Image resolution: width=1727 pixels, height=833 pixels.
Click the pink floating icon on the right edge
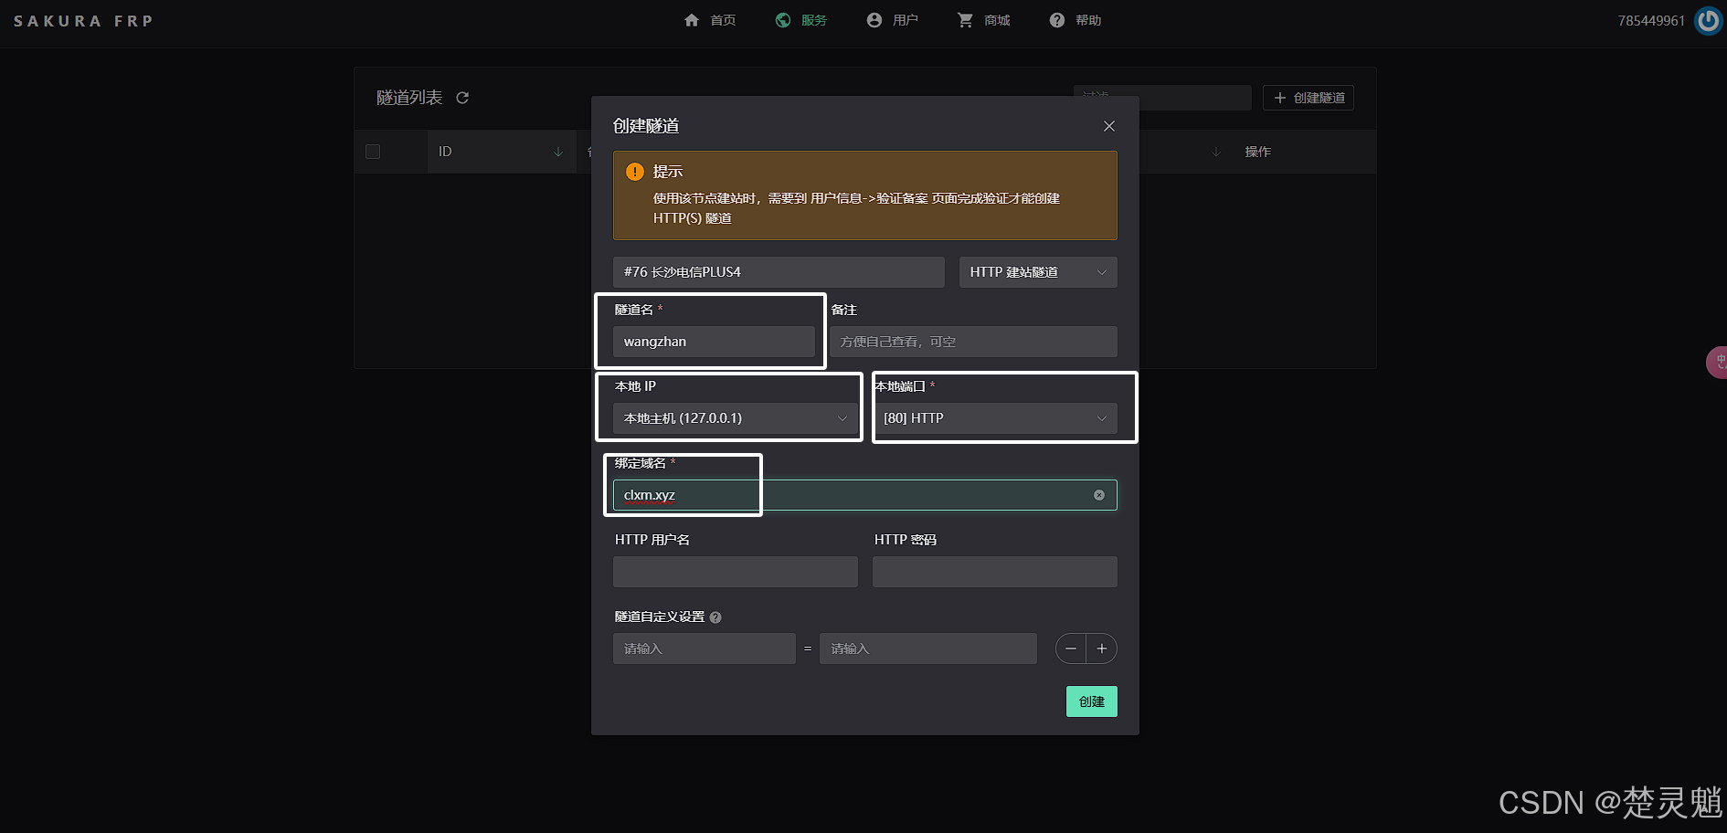[x=1717, y=363]
